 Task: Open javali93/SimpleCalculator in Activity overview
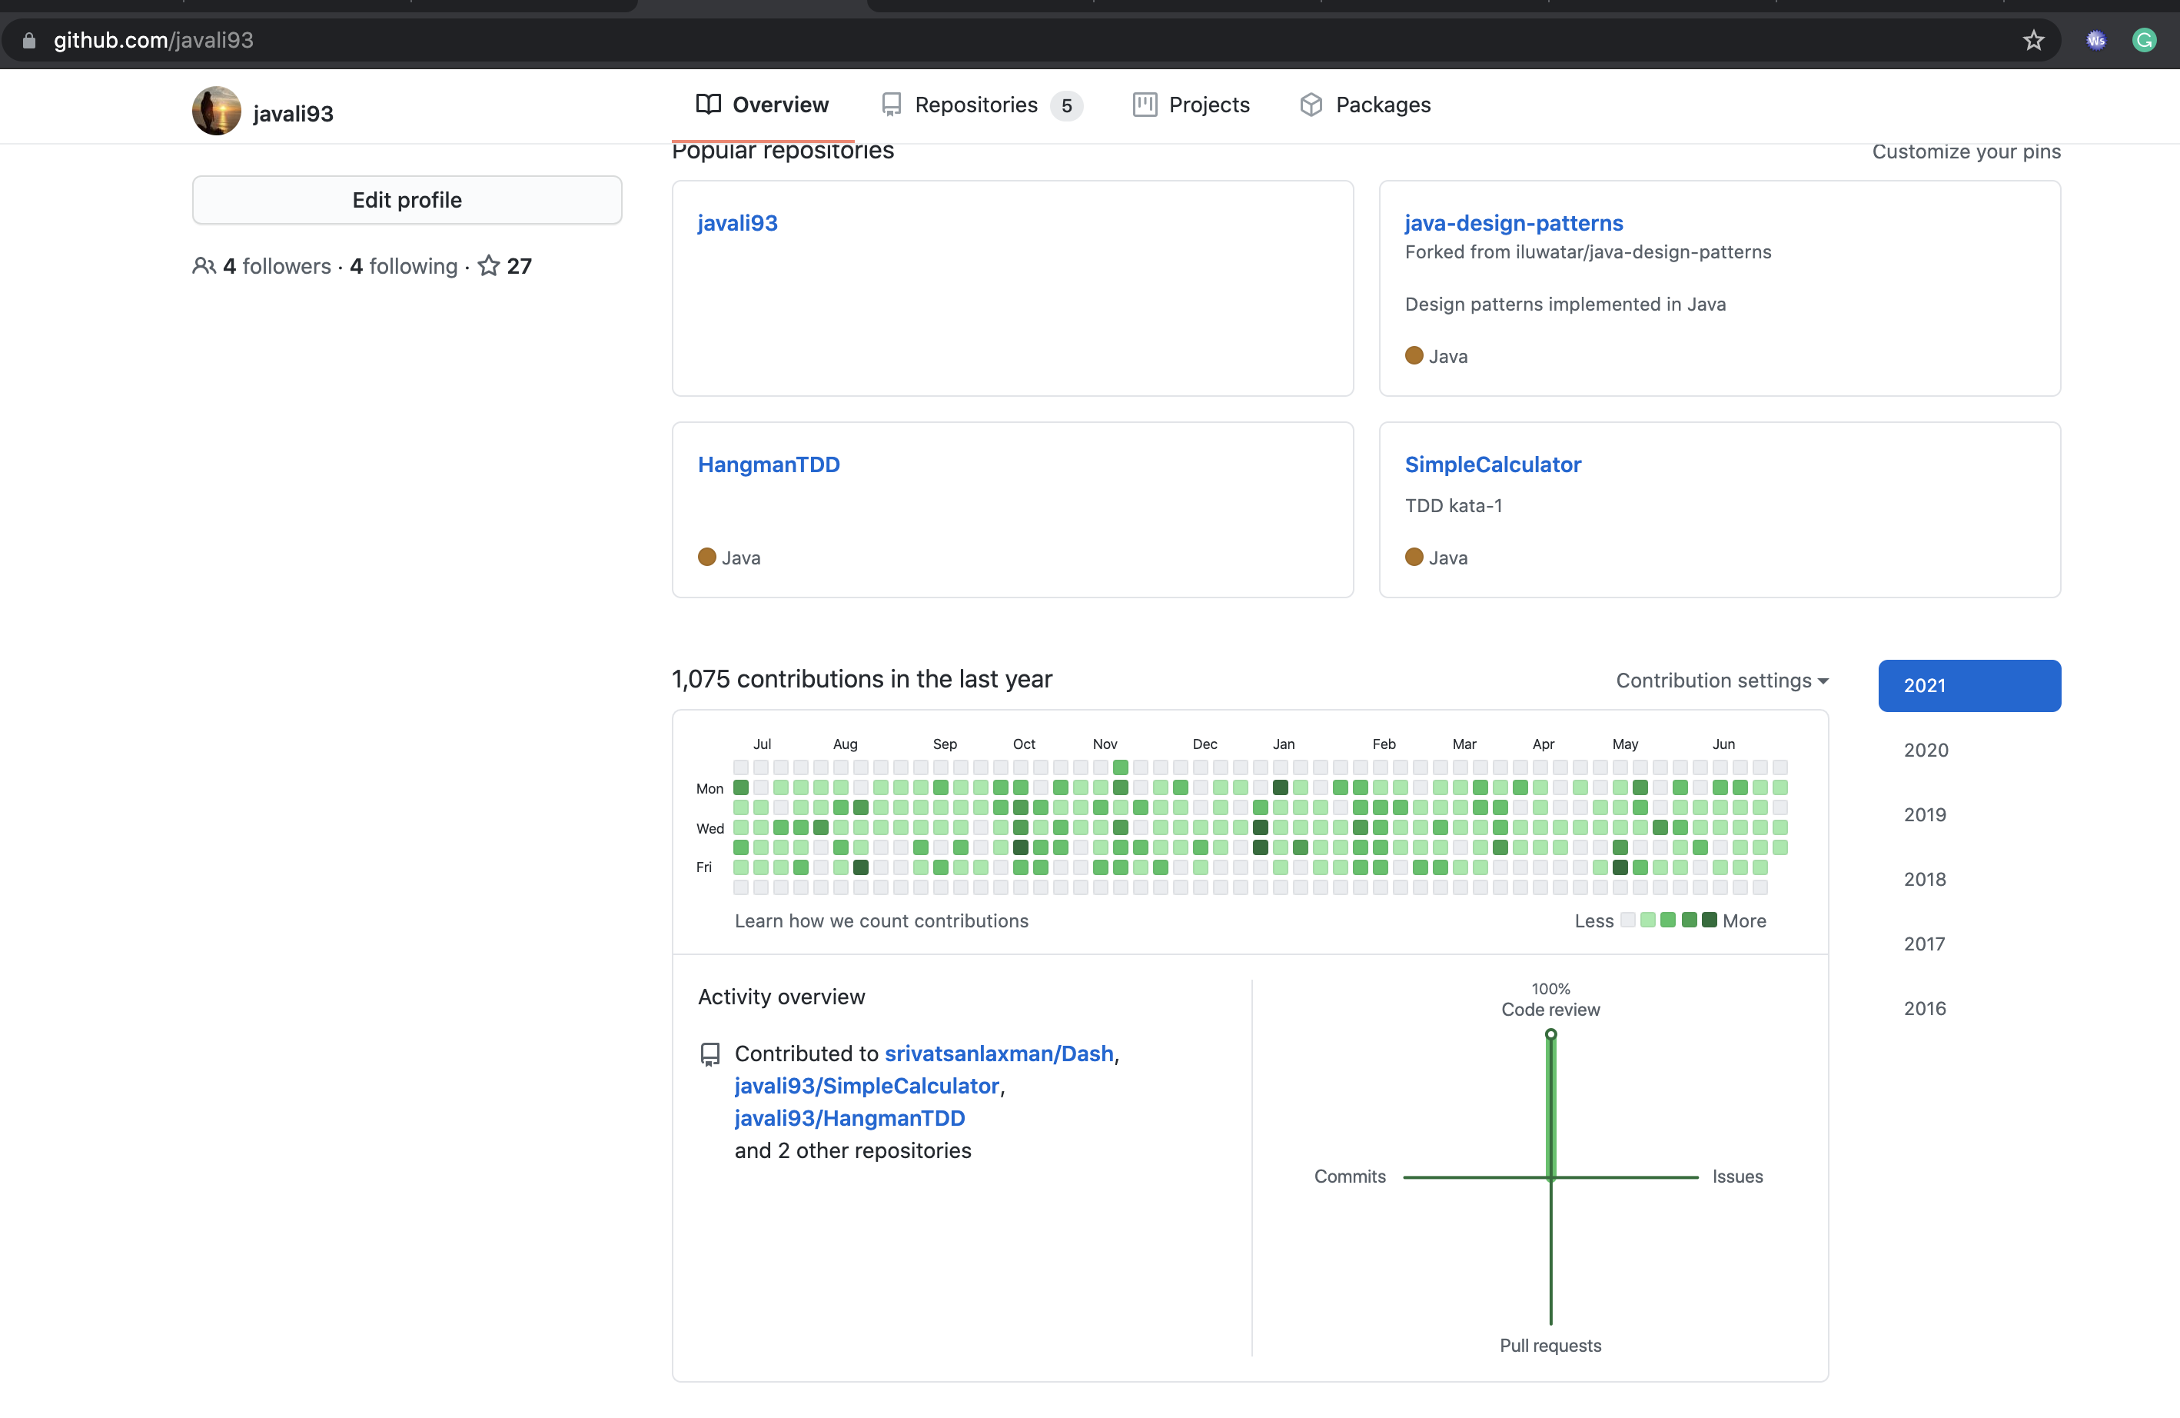pos(866,1086)
